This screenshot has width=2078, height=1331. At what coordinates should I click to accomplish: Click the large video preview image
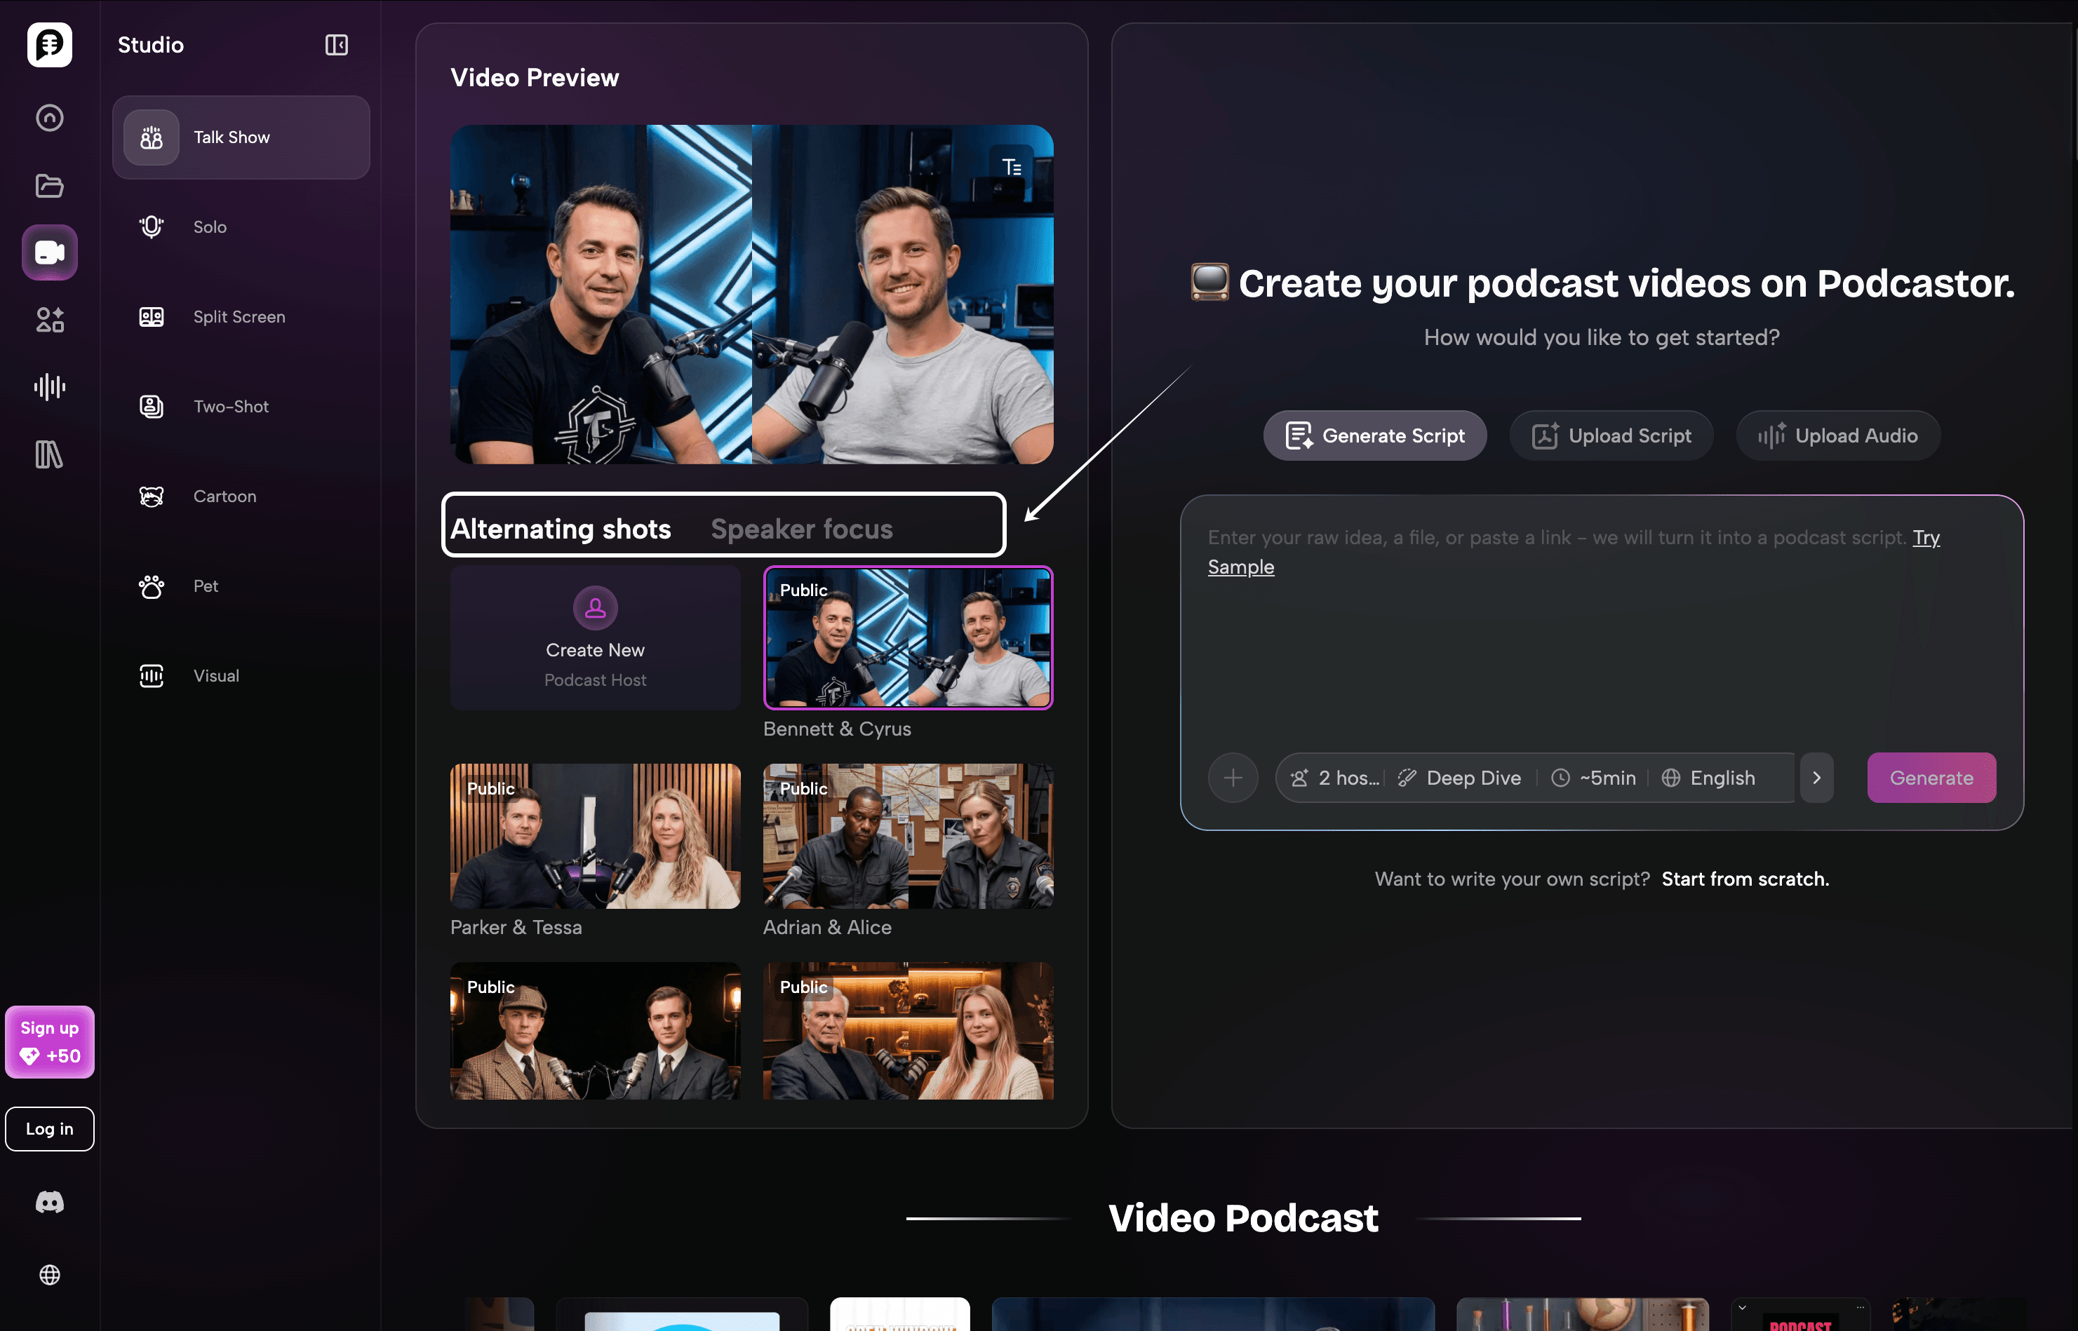click(x=751, y=295)
